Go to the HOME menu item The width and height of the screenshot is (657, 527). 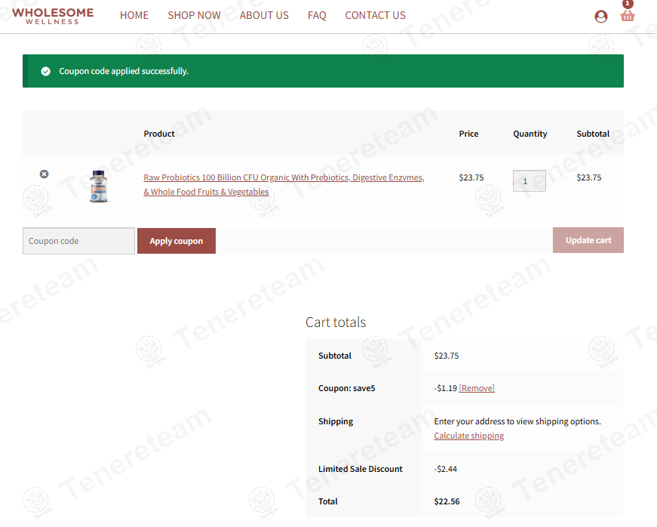click(x=134, y=15)
